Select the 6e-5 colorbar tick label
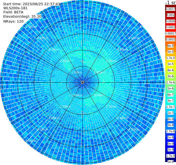The width and height of the screenshot is (176, 165). [171, 46]
